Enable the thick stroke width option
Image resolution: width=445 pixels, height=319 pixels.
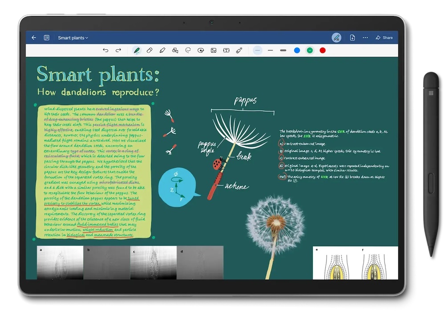[x=283, y=50]
